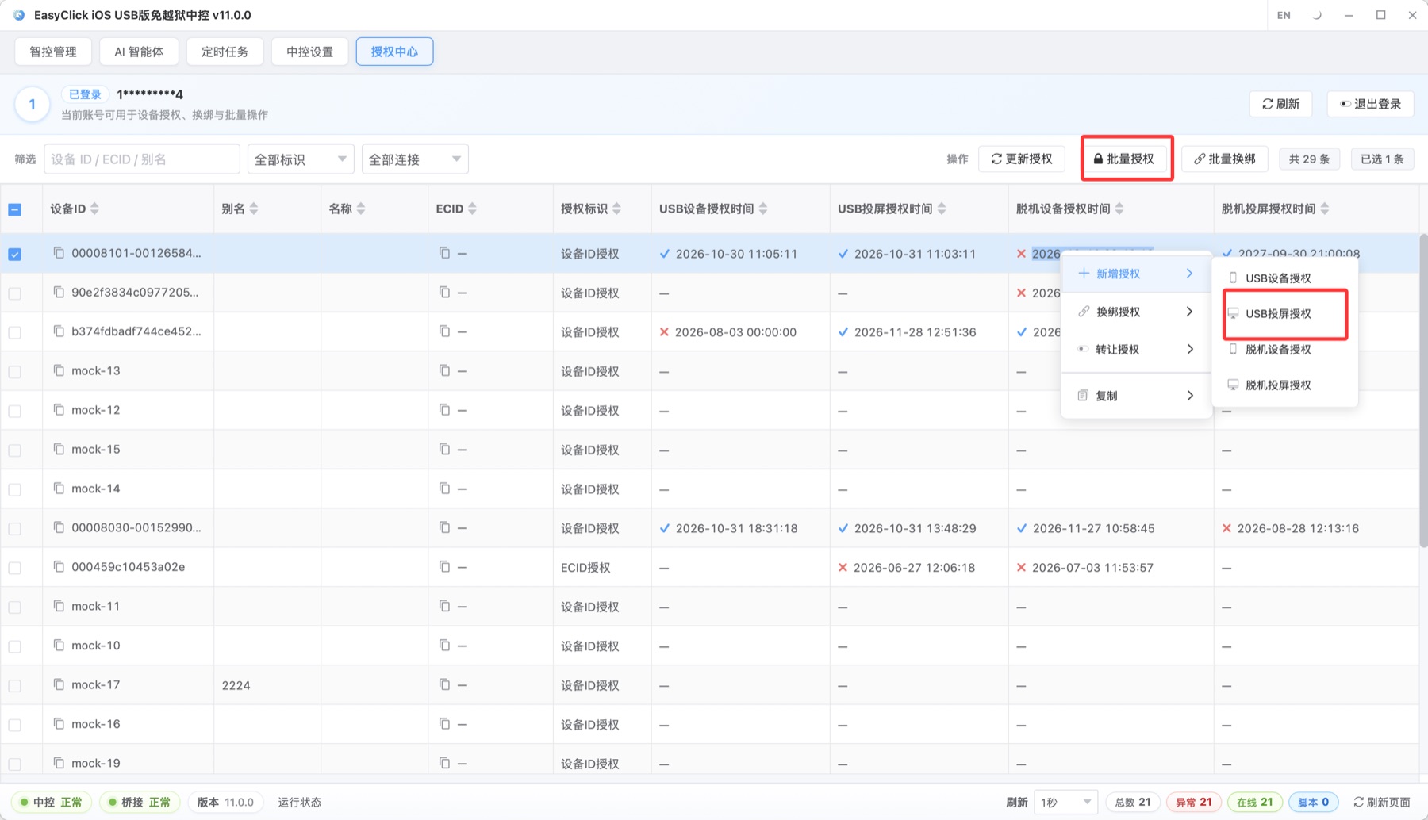The width and height of the screenshot is (1428, 820).
Task: Click the 刷新页面 button in status bar
Action: coord(1382,802)
